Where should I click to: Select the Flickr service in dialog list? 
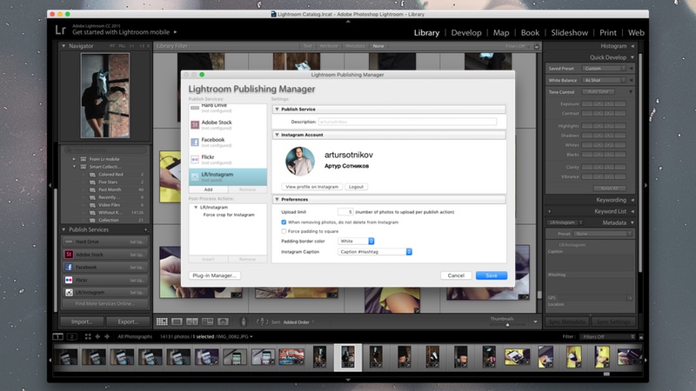pos(210,161)
